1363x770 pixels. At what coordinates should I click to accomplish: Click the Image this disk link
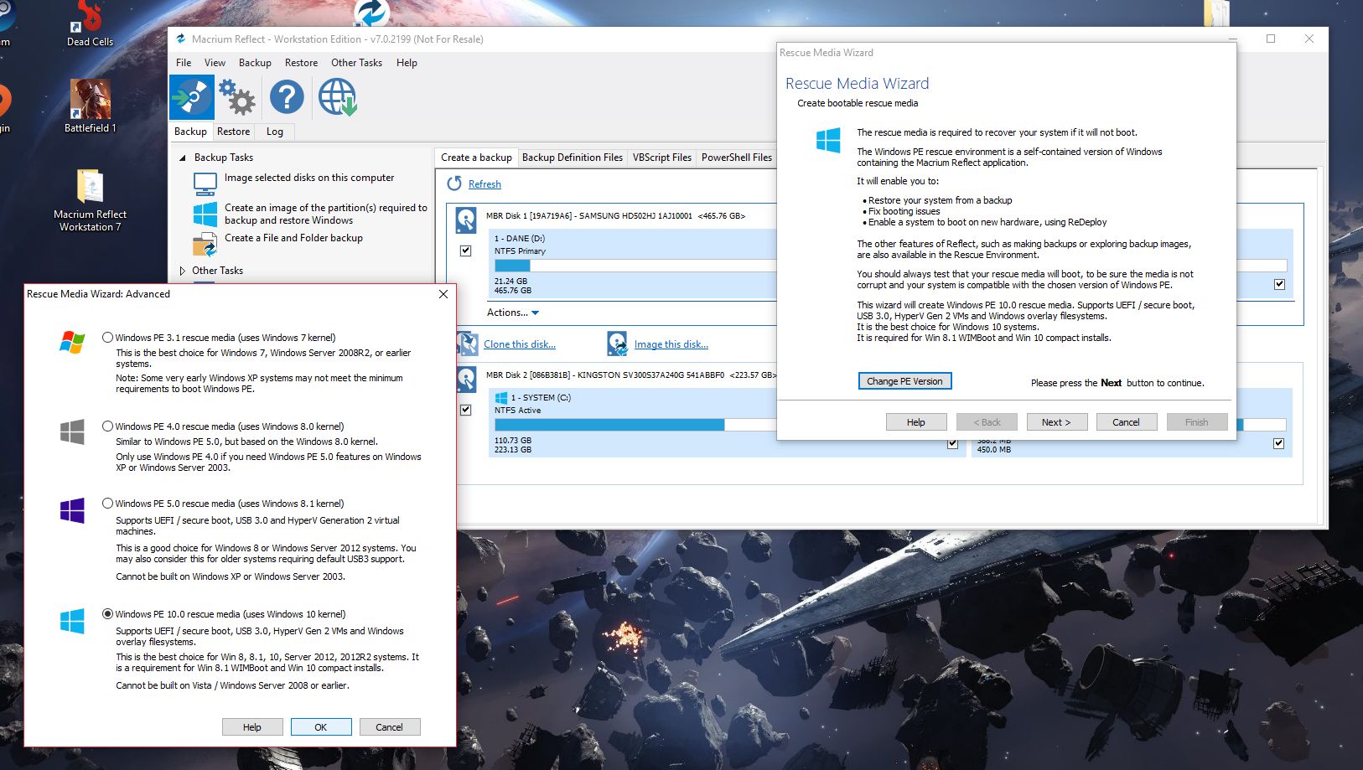(671, 344)
